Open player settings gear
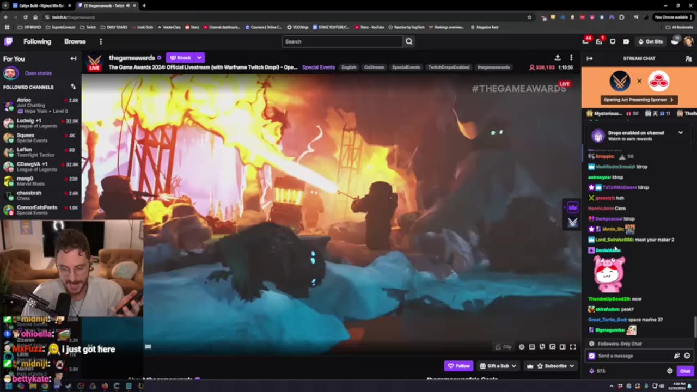The height and width of the screenshot is (392, 697). tap(522, 347)
